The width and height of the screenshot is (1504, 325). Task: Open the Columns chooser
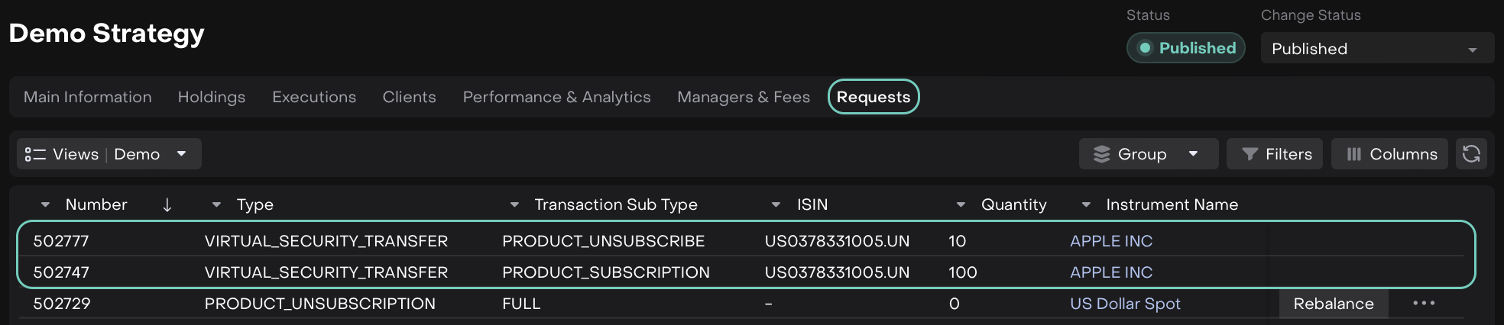pos(1389,154)
